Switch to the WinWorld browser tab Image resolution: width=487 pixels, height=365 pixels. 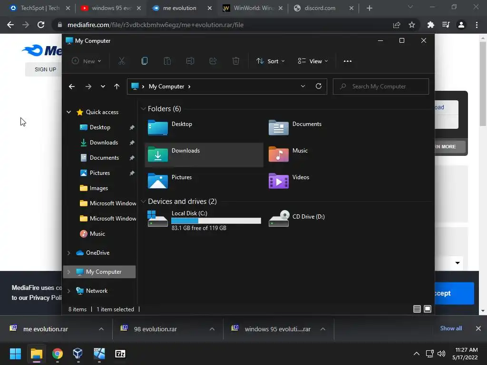[253, 8]
